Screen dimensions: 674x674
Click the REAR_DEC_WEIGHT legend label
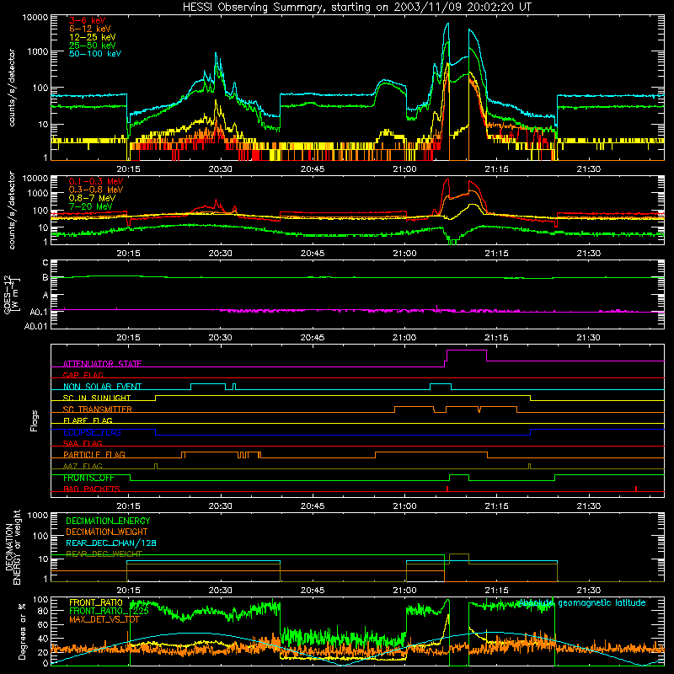tap(104, 554)
